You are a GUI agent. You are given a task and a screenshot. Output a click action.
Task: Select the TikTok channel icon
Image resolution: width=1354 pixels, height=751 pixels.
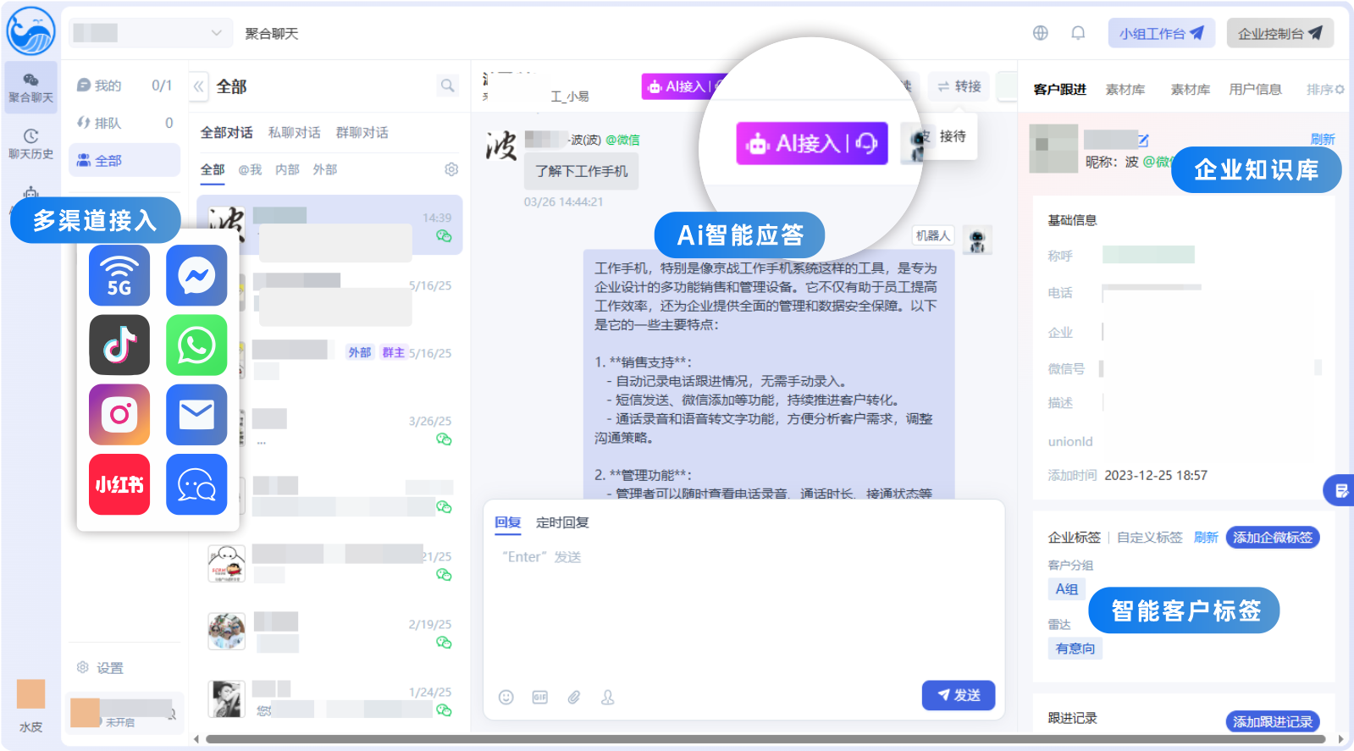[x=119, y=345]
